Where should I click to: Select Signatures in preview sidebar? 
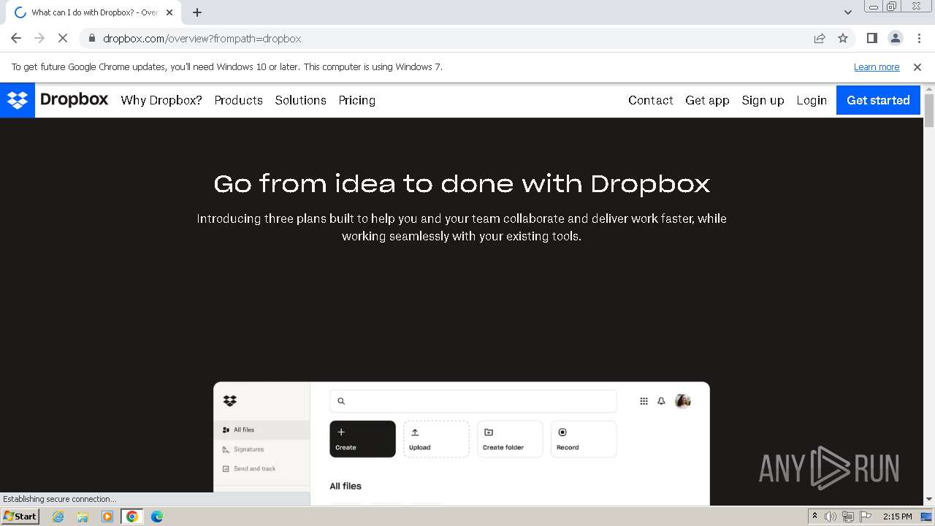(x=262, y=449)
